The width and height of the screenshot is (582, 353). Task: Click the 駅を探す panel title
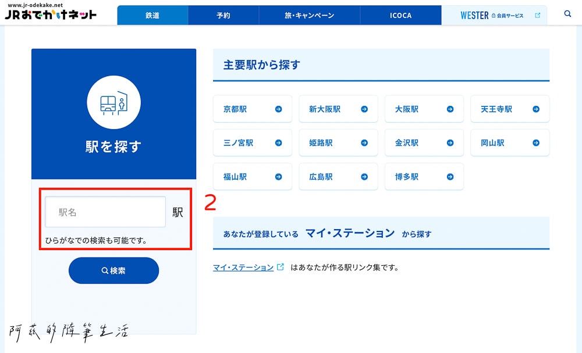pyautogui.click(x=113, y=147)
